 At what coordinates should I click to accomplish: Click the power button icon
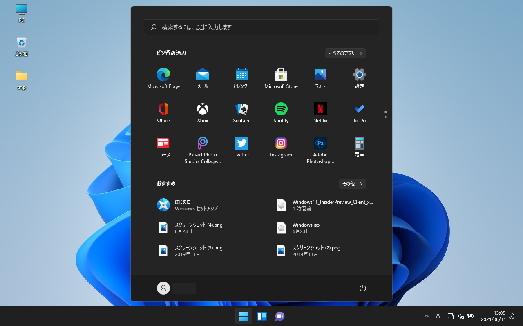[362, 288]
